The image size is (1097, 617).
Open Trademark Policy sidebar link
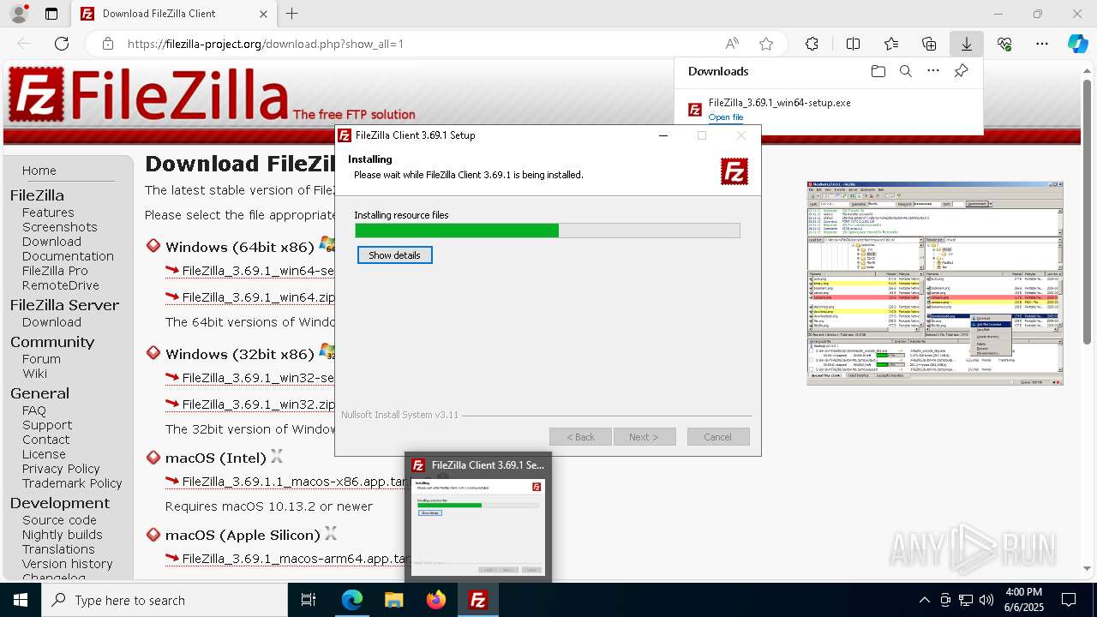coord(72,483)
